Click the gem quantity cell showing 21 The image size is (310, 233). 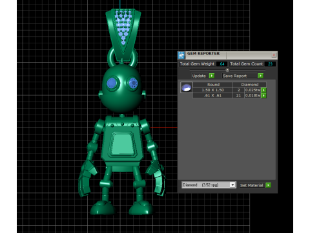[238, 96]
